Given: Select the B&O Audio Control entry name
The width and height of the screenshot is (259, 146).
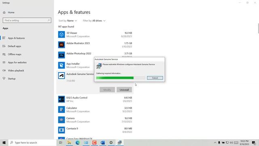Looking at the screenshot, I should (77, 98).
